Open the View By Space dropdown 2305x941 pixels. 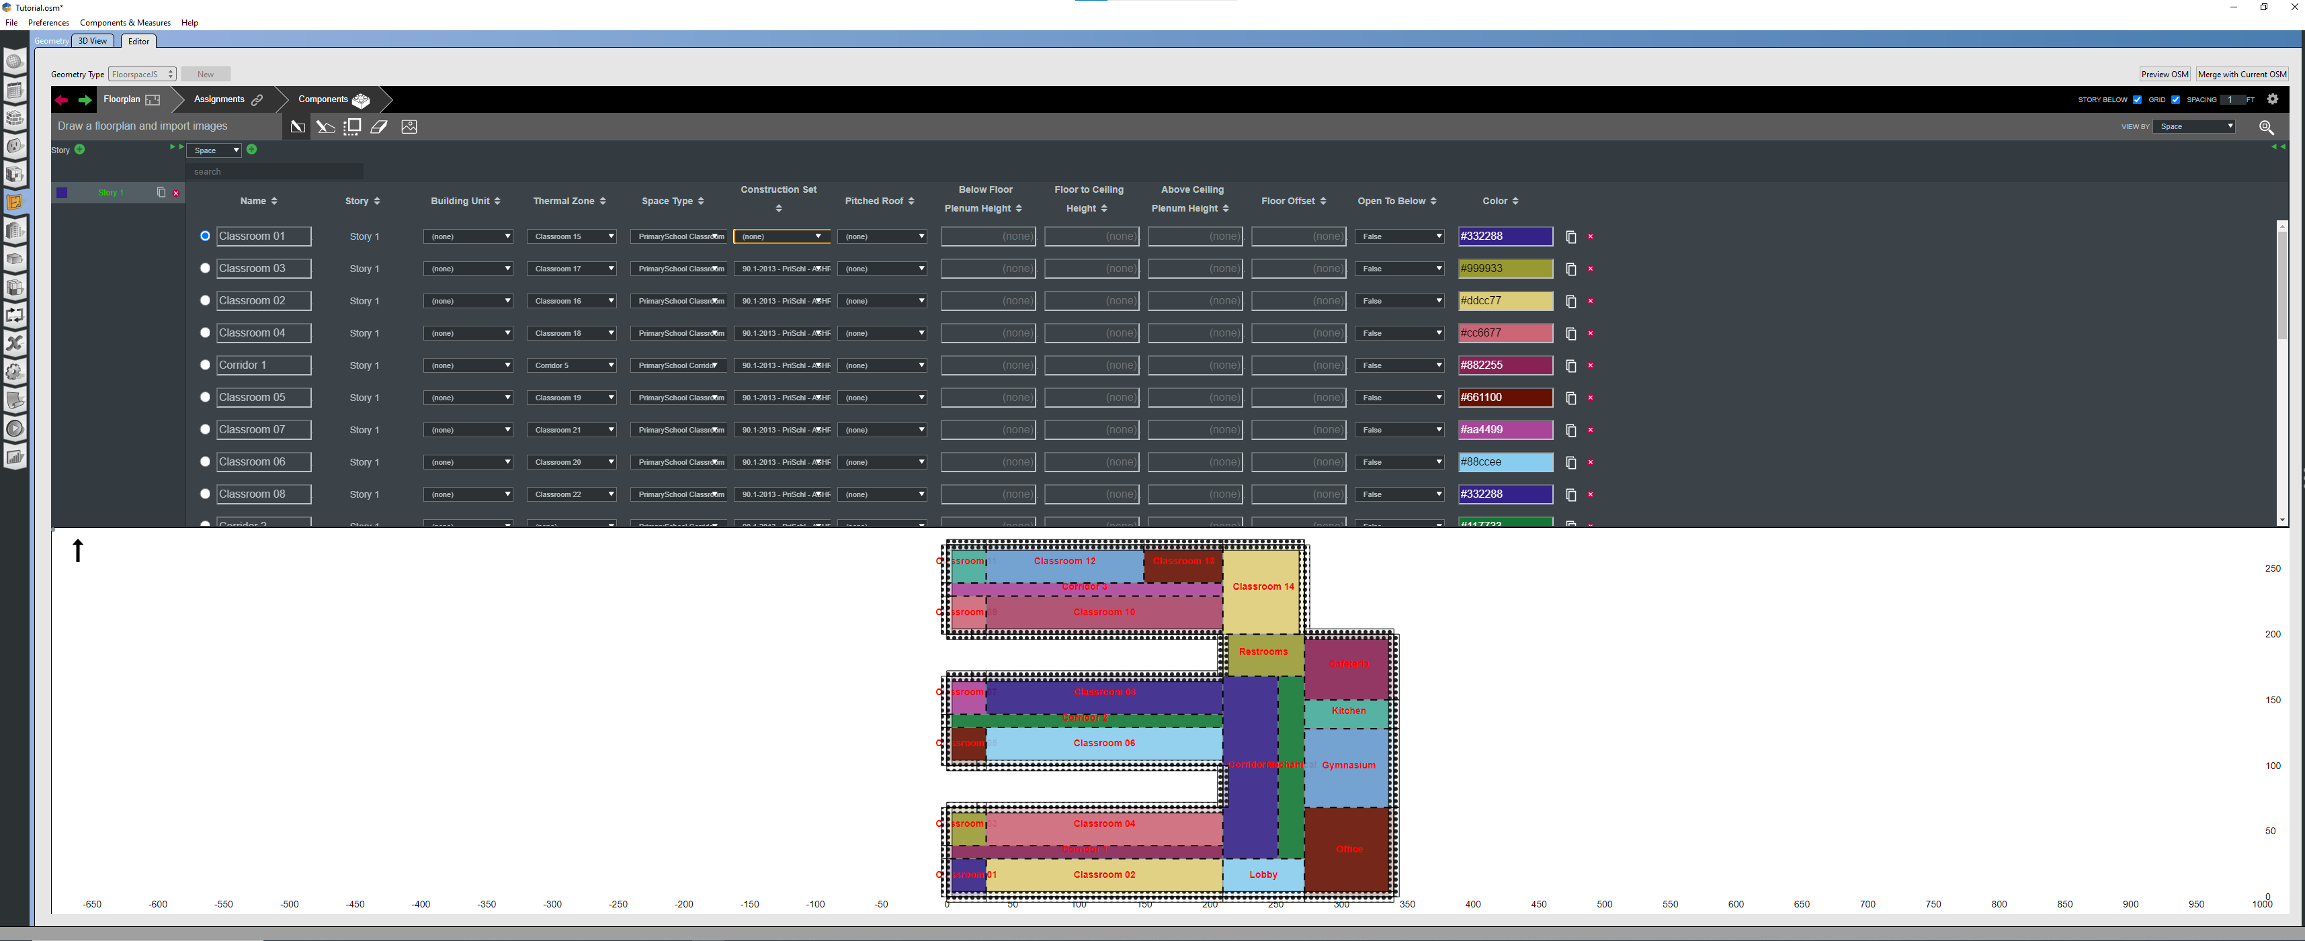pos(2195,127)
